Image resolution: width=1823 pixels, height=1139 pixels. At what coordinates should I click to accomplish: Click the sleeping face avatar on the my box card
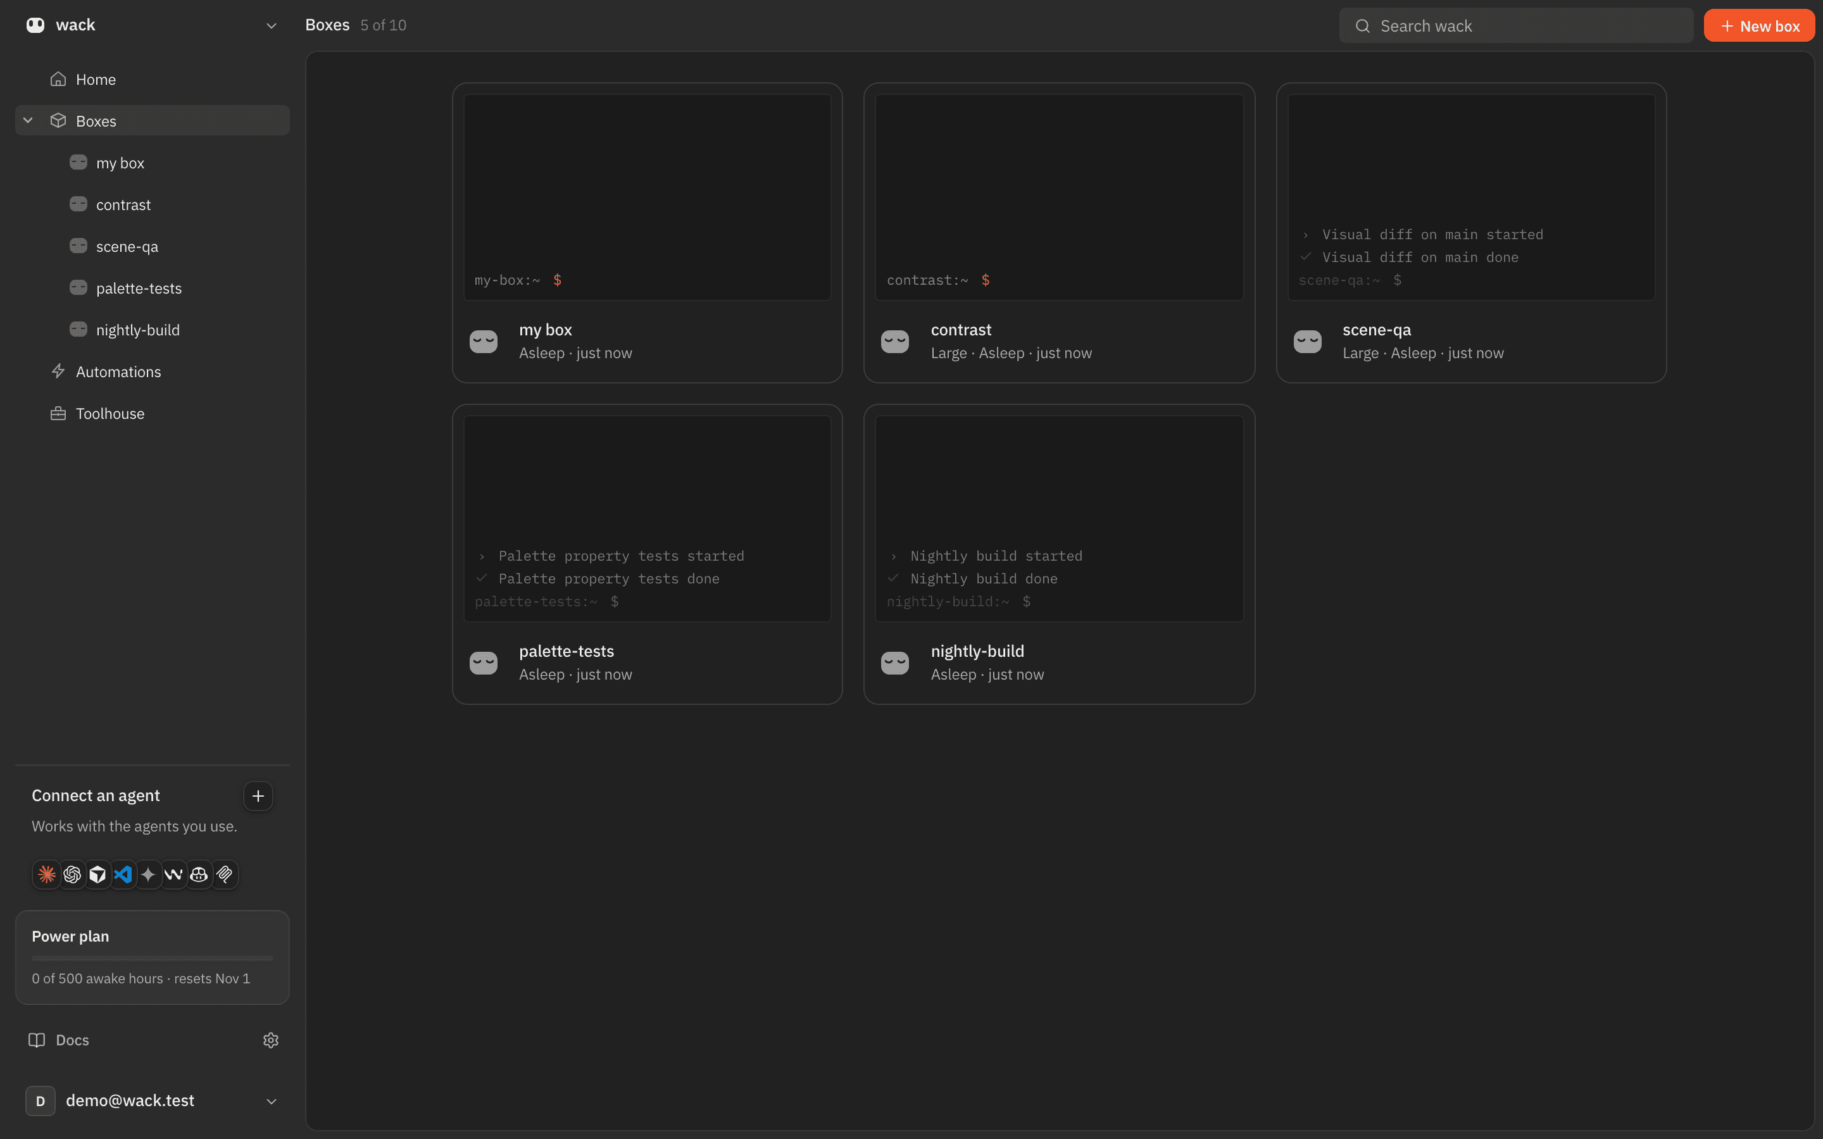484,341
